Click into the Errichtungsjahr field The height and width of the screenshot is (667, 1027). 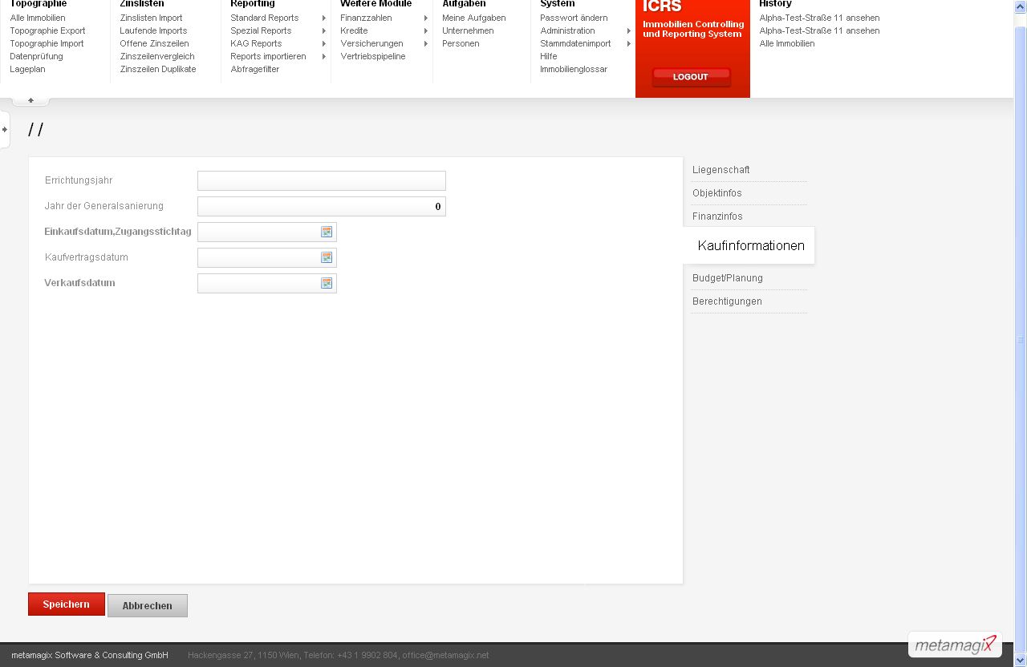pos(322,180)
